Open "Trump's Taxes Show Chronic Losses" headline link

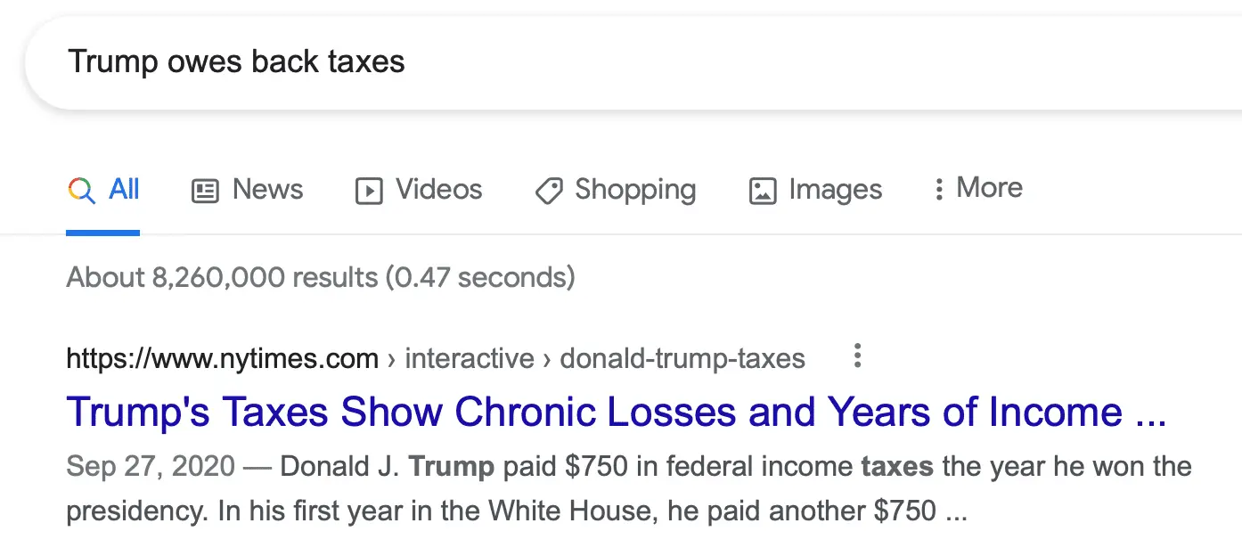pos(616,412)
